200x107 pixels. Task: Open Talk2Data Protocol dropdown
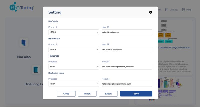click(x=73, y=67)
